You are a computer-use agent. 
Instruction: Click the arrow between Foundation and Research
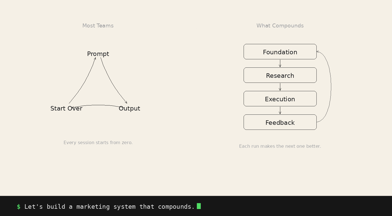pyautogui.click(x=280, y=63)
